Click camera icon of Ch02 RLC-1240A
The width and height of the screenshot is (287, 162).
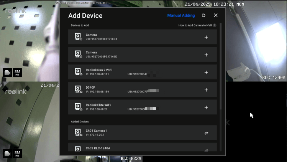click(78, 149)
